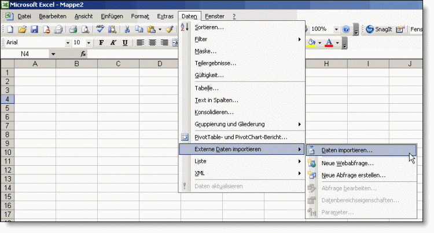Viewport: 434px width, 233px height.
Task: Click Neue Webabfrage... submenu entry
Action: click(x=347, y=163)
